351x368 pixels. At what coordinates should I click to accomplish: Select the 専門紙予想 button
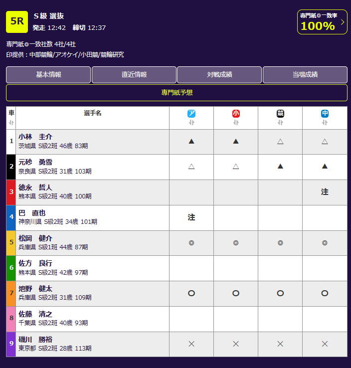tap(176, 93)
